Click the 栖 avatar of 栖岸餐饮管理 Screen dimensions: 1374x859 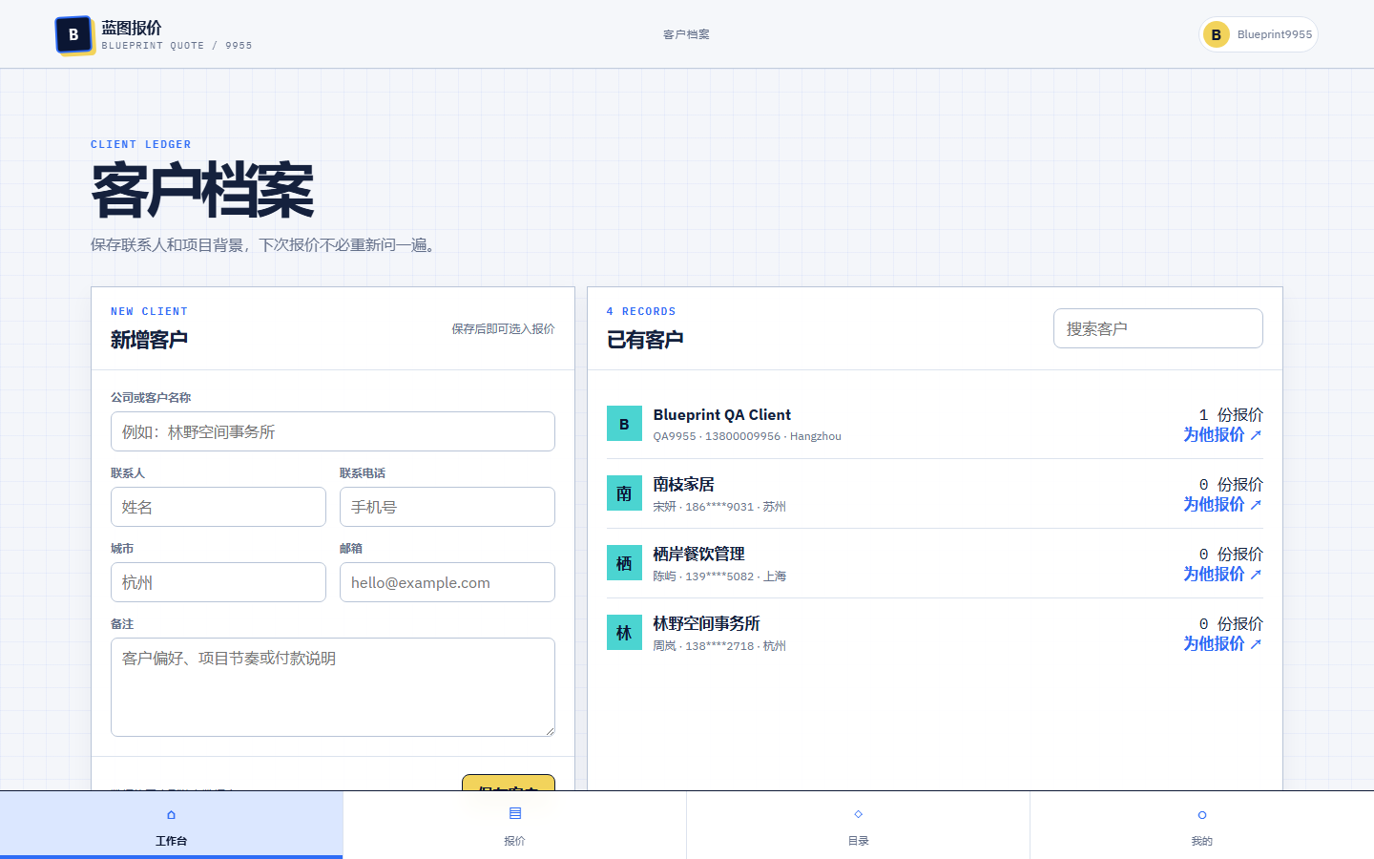(x=624, y=563)
